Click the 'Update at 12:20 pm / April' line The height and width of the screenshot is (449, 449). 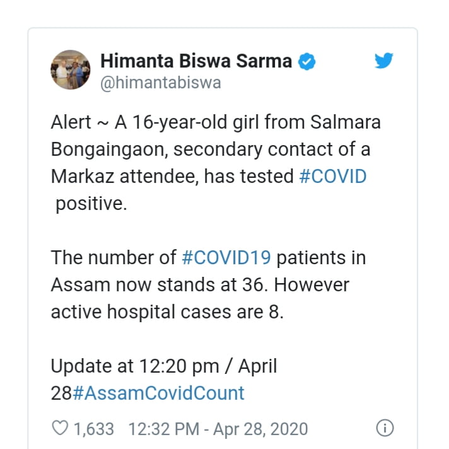(x=163, y=366)
